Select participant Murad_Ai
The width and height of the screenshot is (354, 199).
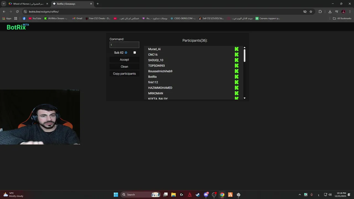(154, 49)
